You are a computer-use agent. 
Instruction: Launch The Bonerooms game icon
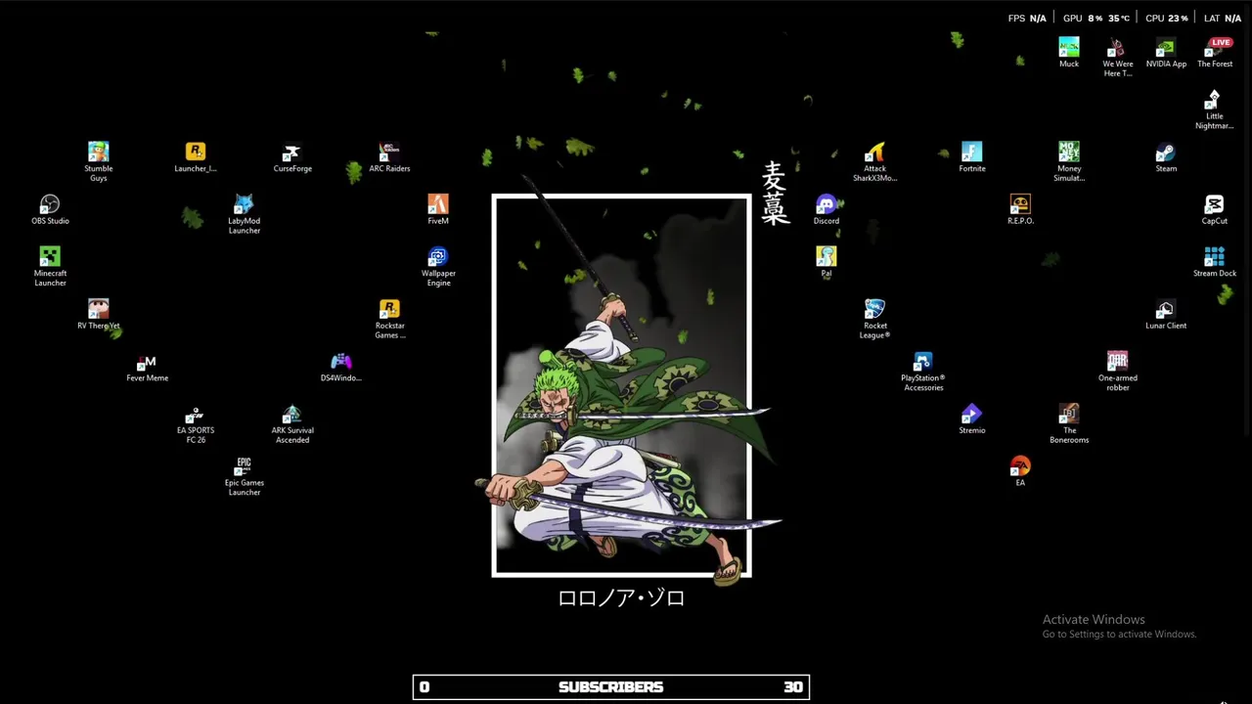pyautogui.click(x=1068, y=423)
